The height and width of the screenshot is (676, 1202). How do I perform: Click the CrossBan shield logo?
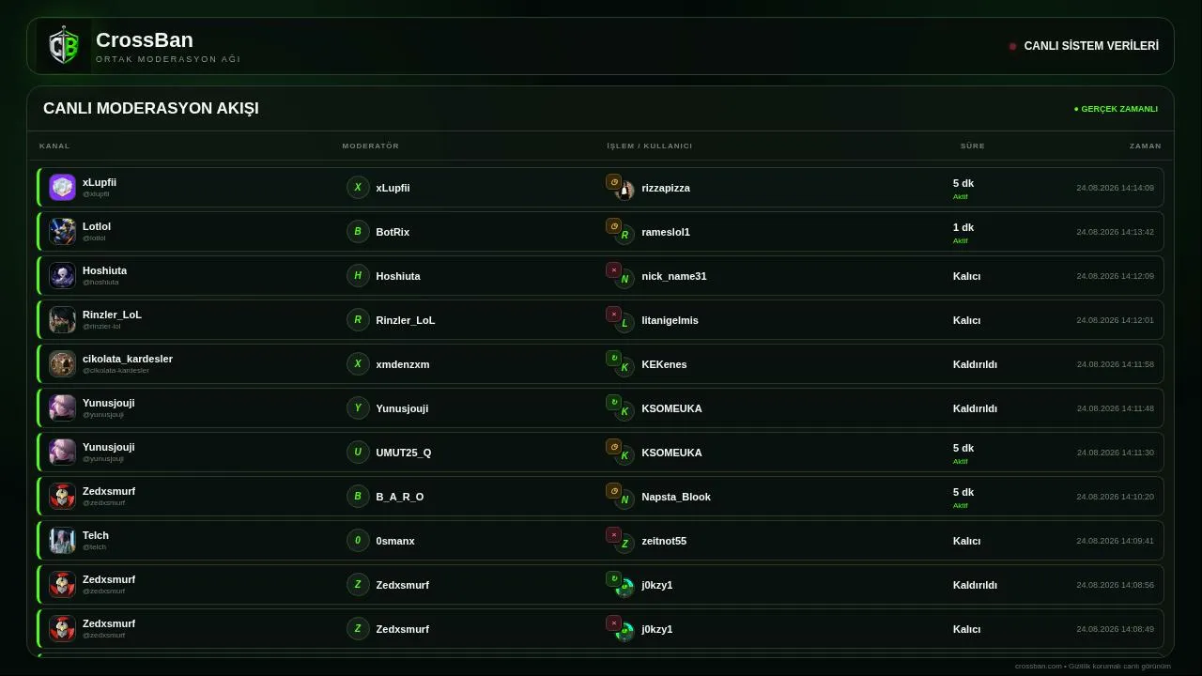[64, 46]
